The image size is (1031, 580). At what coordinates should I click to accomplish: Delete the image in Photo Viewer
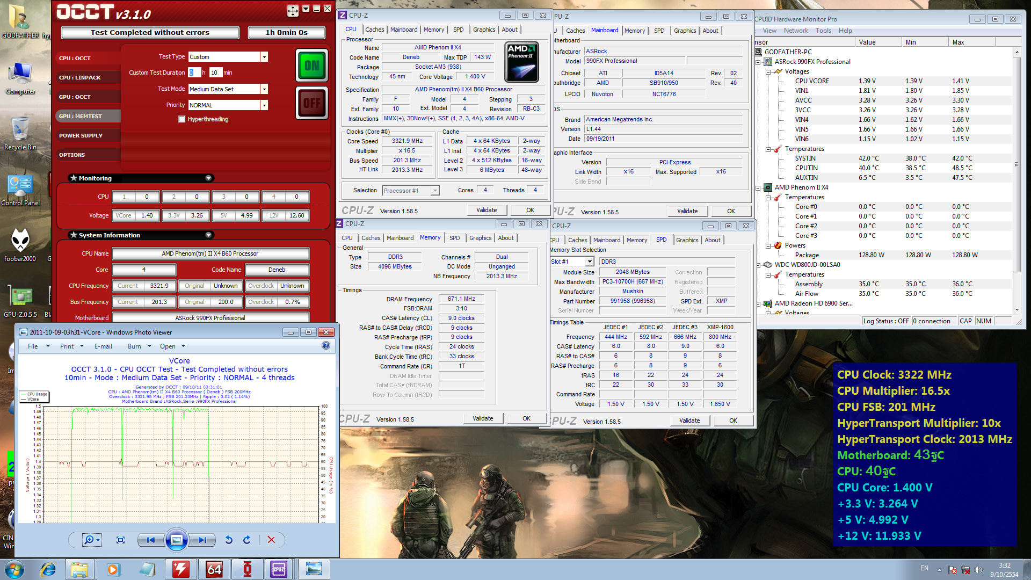tap(271, 540)
